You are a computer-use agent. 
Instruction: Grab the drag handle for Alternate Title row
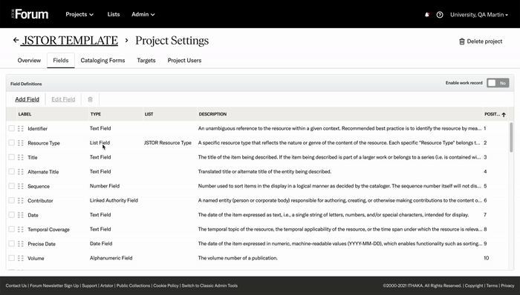click(21, 172)
